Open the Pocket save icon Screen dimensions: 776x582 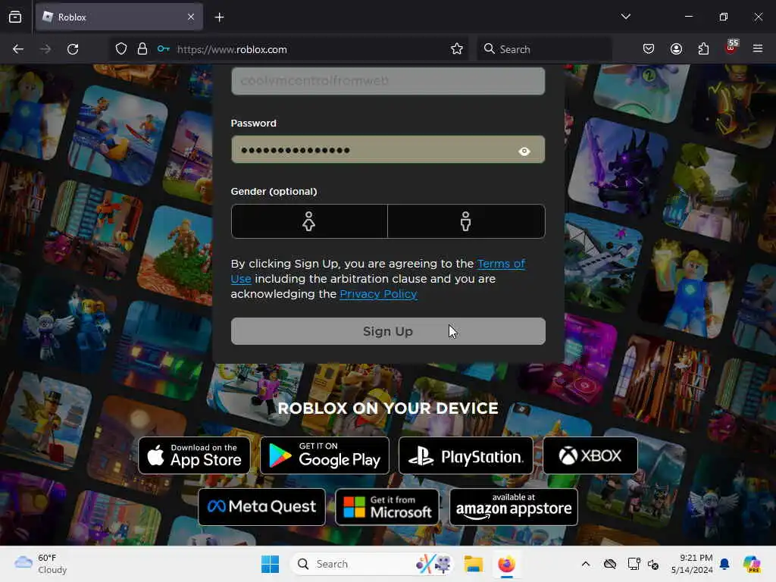coord(649,49)
